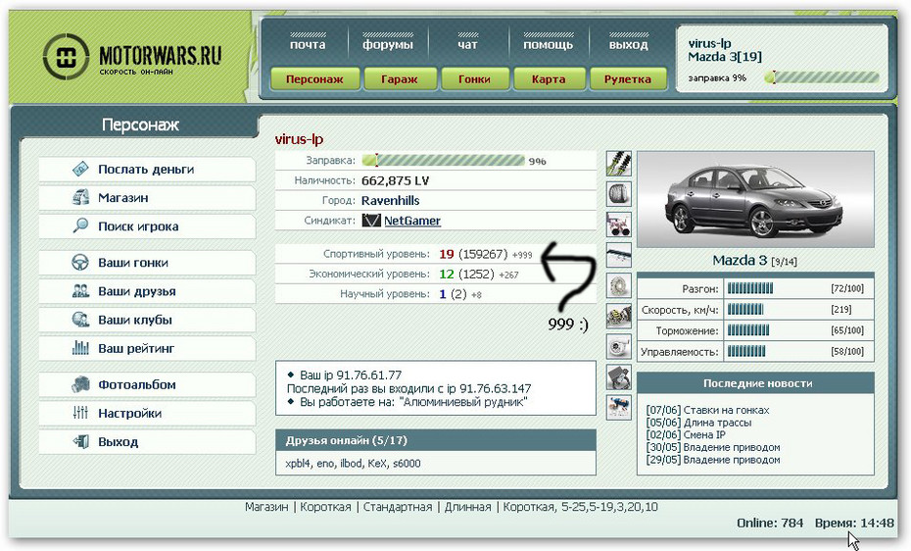Open the Карта tab
The height and width of the screenshot is (551, 911).
point(549,79)
